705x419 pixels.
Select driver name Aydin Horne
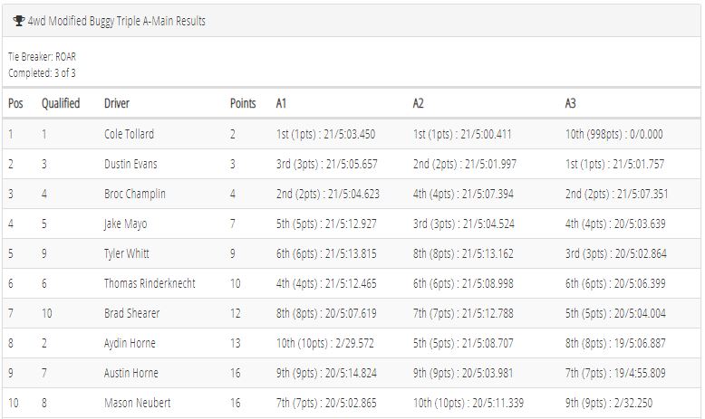[x=130, y=343]
